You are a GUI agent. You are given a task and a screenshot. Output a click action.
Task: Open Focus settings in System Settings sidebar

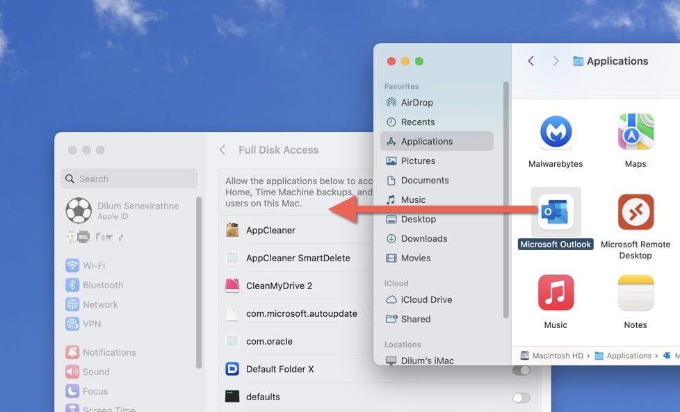coord(87,391)
